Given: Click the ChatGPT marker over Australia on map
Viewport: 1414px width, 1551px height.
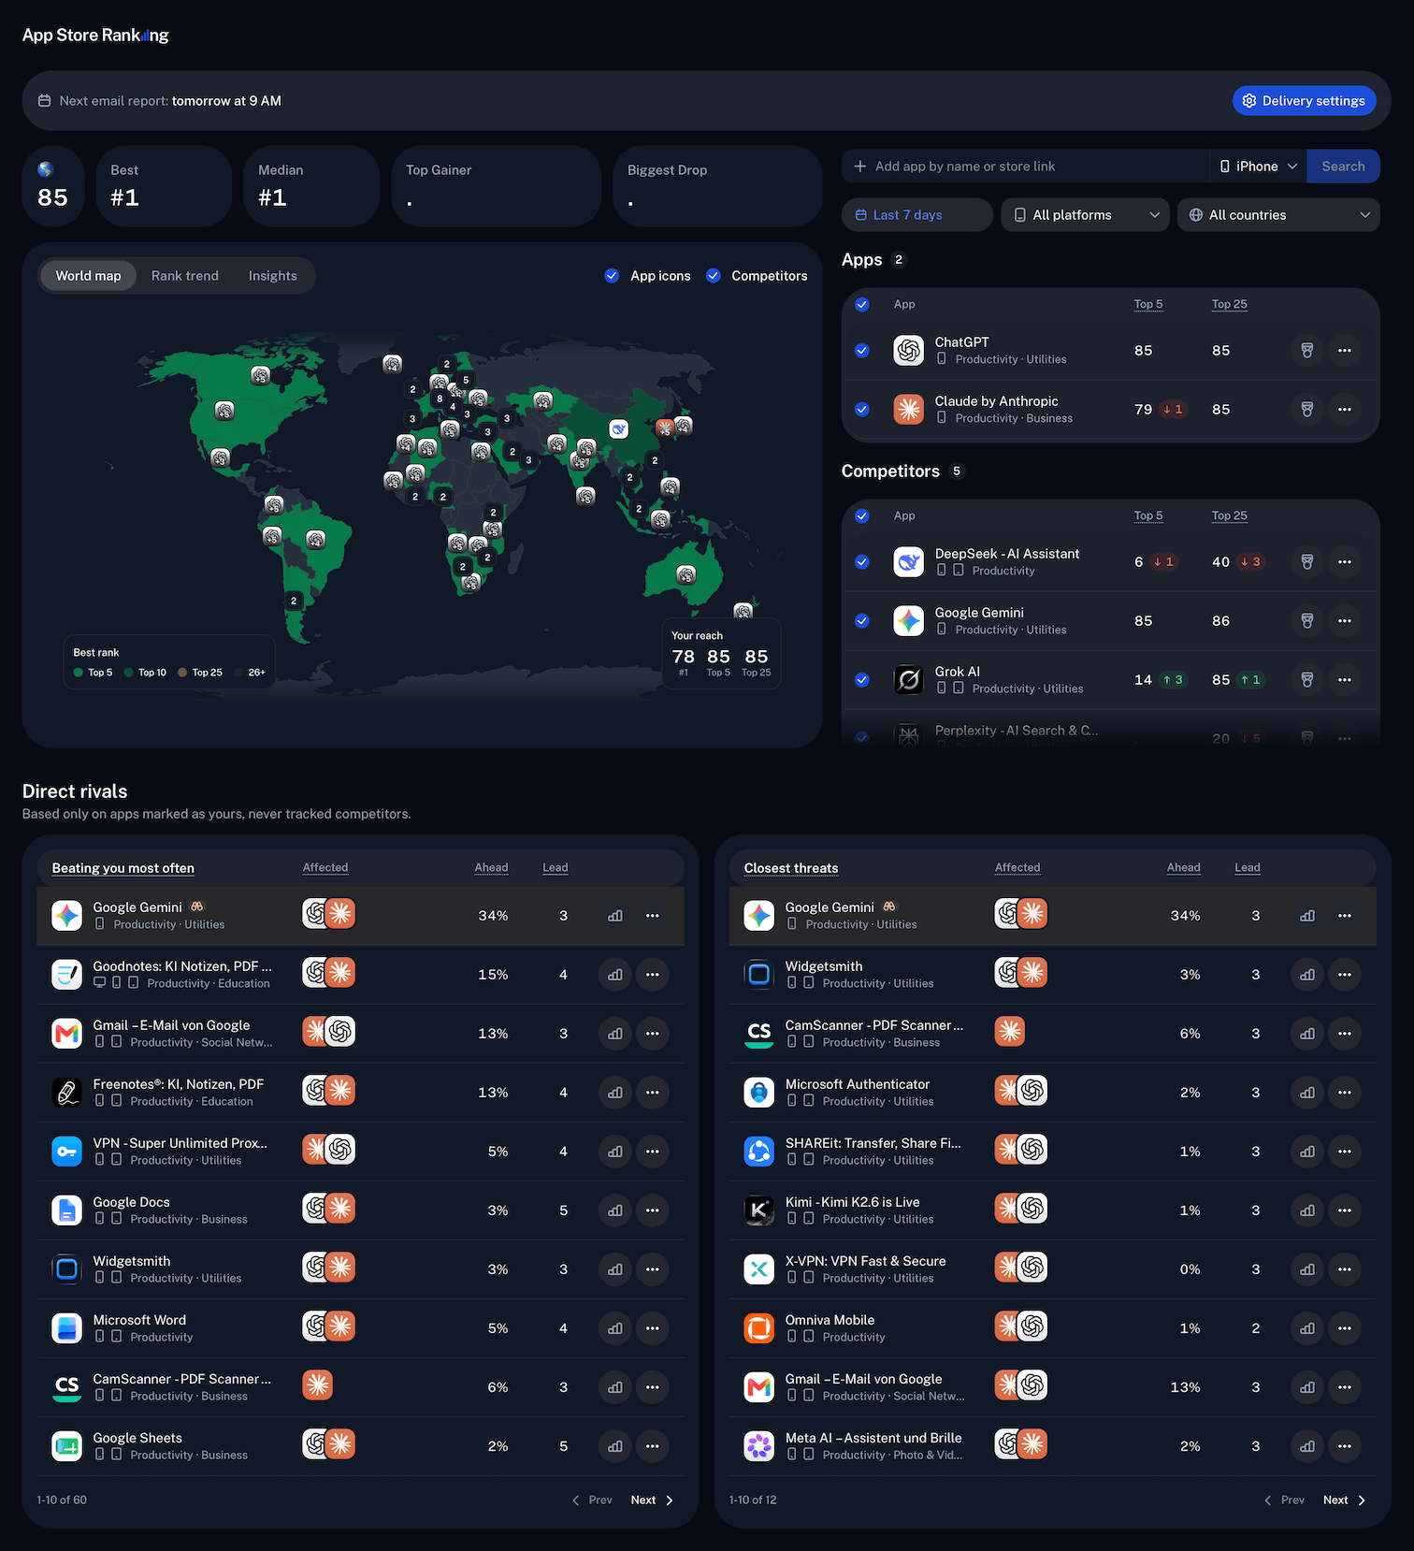Looking at the screenshot, I should coord(686,575).
